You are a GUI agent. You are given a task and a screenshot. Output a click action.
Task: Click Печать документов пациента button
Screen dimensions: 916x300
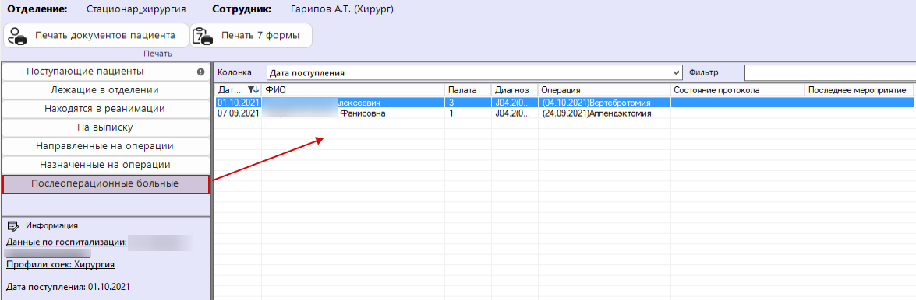pyautogui.click(x=97, y=36)
